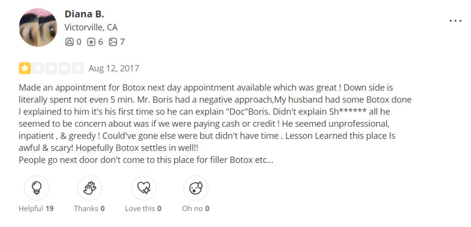Click the photo count number 7
Screen dimensions: 471x227
tap(122, 42)
